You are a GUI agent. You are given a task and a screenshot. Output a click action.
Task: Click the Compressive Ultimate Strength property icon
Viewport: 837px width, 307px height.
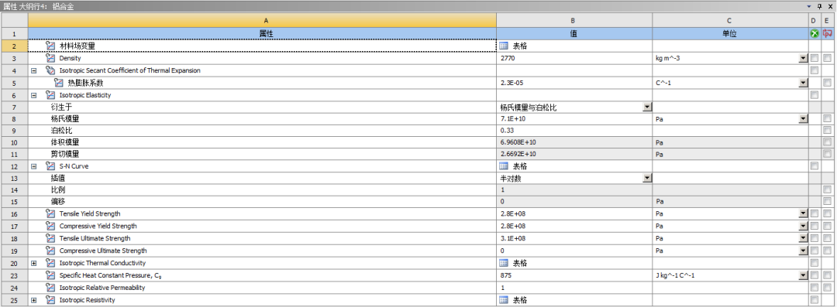[x=50, y=251]
